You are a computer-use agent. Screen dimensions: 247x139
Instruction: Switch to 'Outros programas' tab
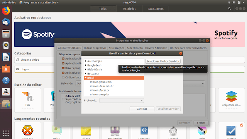(95, 48)
